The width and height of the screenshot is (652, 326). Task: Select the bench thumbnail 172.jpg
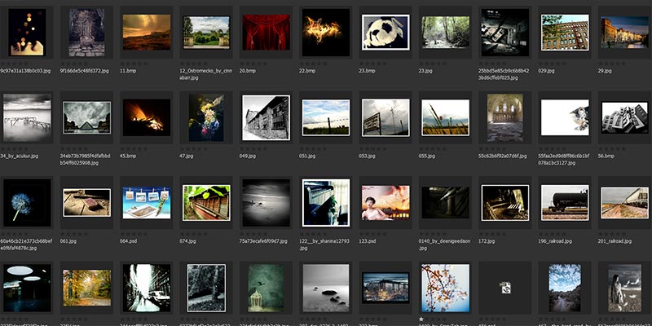[x=505, y=203]
